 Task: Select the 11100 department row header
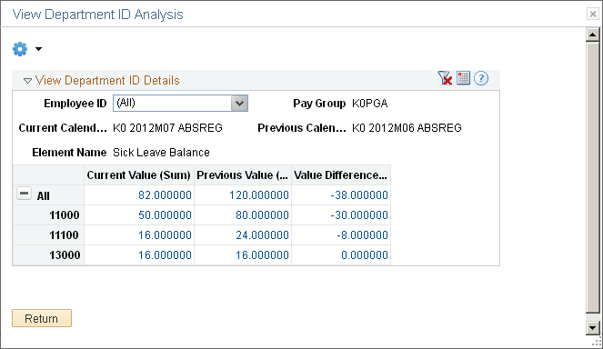(x=48, y=234)
